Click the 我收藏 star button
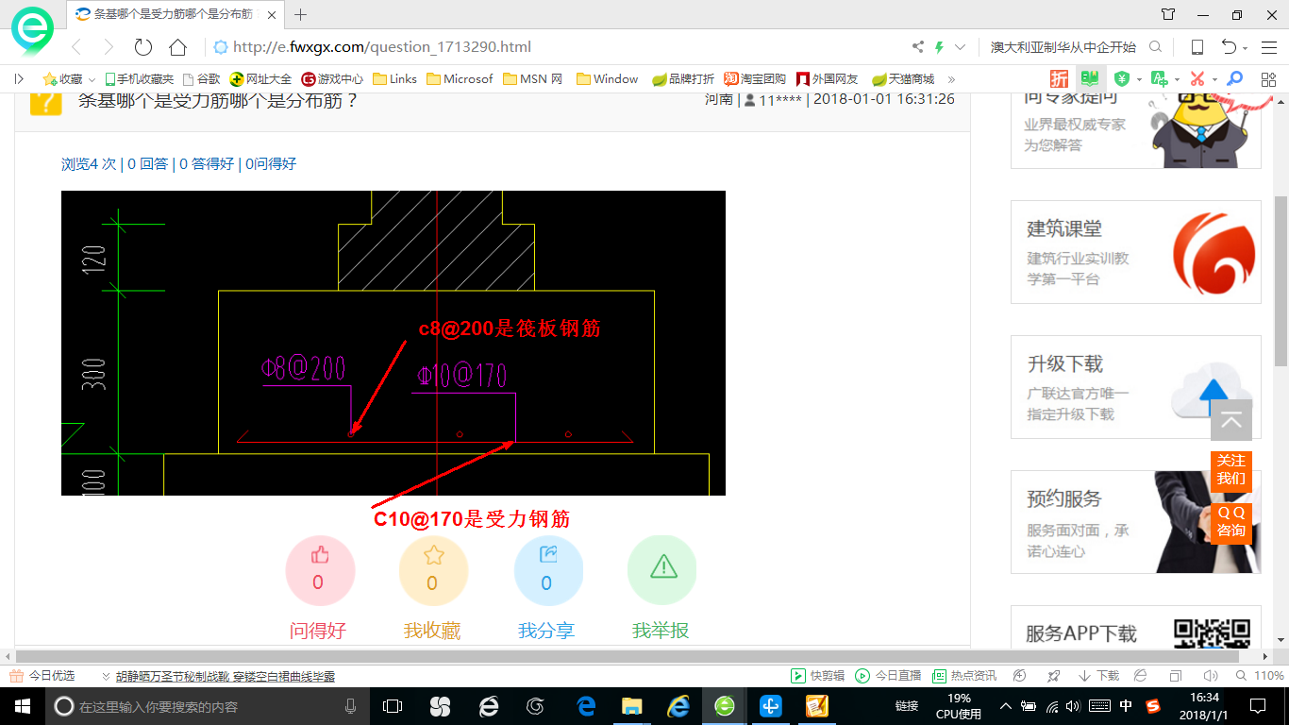 (434, 570)
